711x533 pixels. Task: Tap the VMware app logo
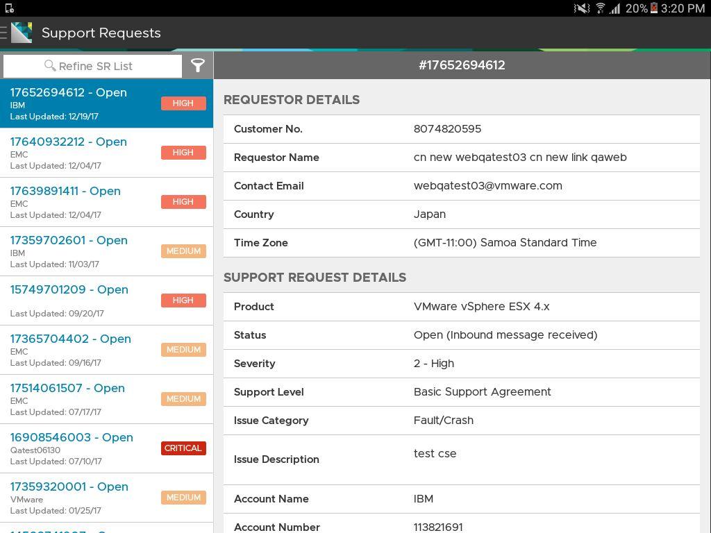(x=22, y=33)
